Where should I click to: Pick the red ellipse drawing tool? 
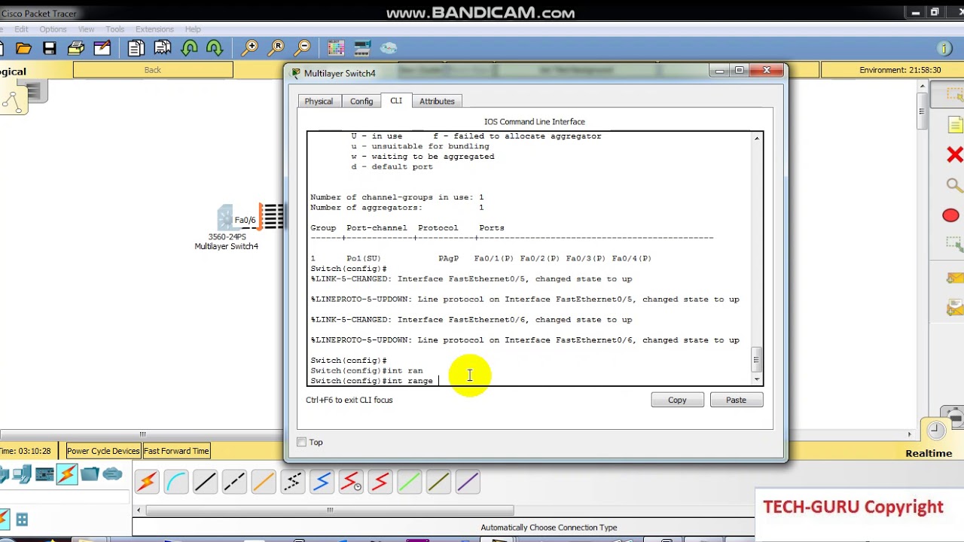click(950, 216)
